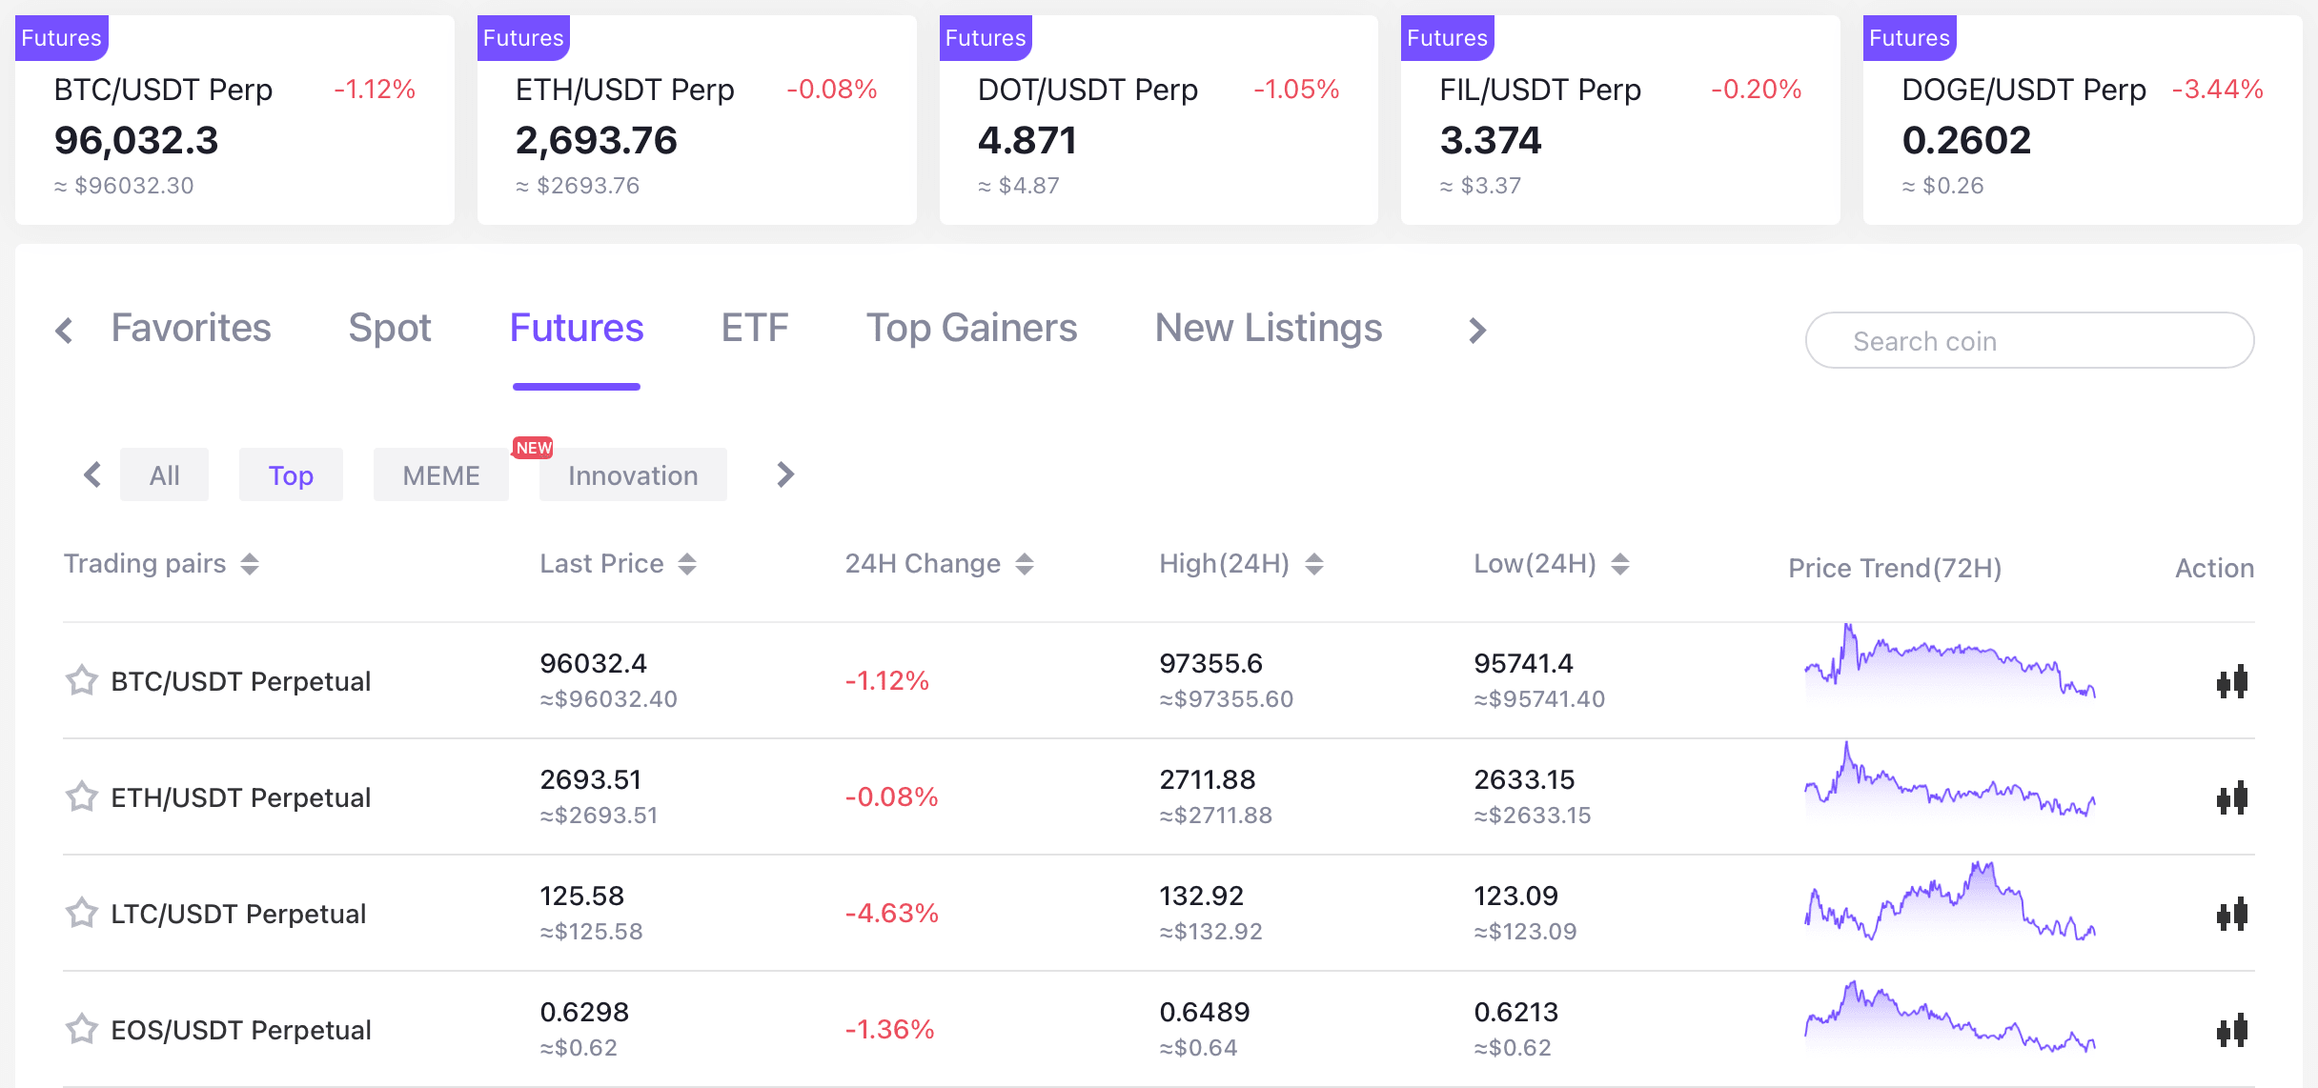This screenshot has height=1088, width=2318.
Task: Switch to the Spot tab
Action: (390, 329)
